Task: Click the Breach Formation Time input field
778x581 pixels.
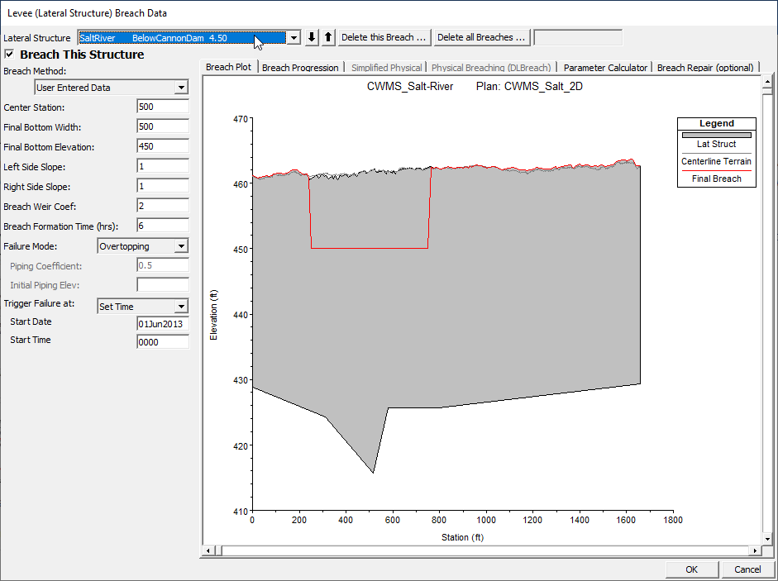Action: coord(163,225)
